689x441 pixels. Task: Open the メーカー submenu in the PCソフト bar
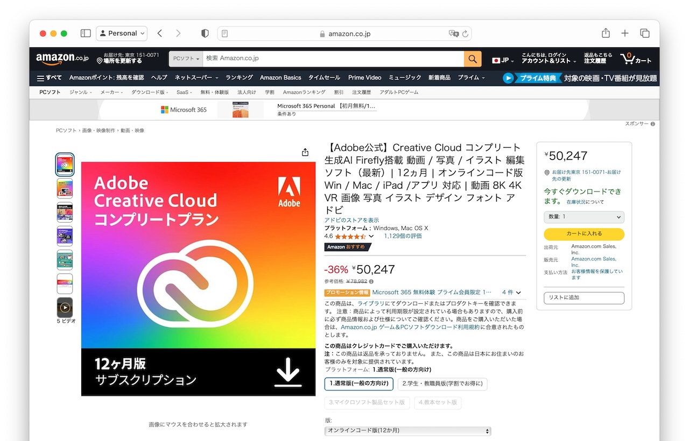[x=111, y=93]
